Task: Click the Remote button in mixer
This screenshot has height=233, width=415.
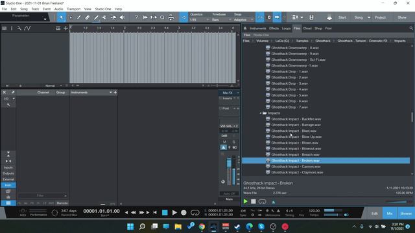Action: coord(62,203)
